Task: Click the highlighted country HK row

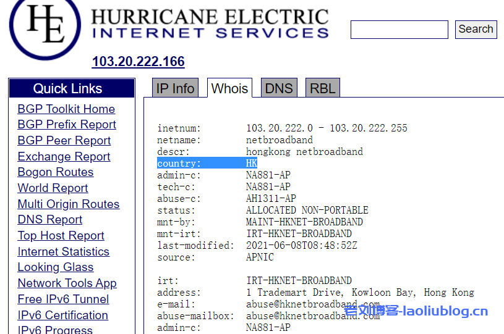Action: click(207, 164)
